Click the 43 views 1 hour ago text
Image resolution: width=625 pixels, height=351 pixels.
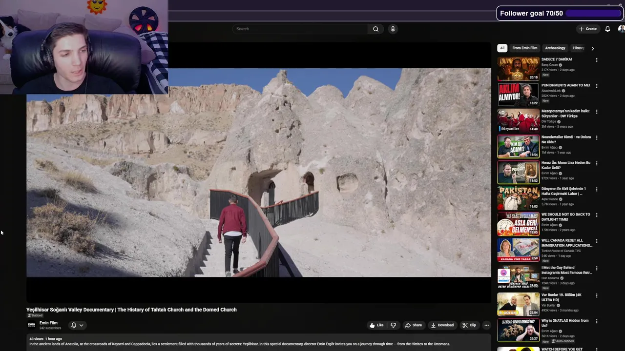tap(45, 339)
